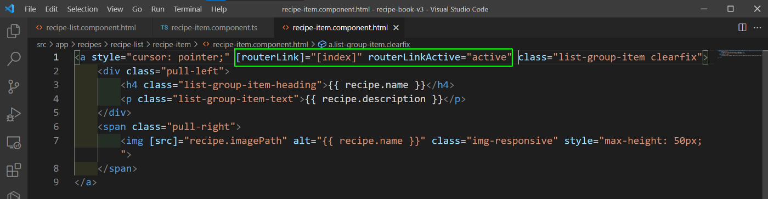Minimize the VS Code window

[x=704, y=9]
